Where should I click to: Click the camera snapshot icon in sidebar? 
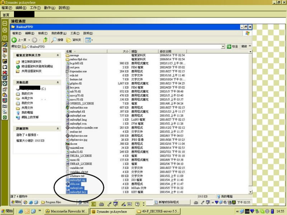pos(5,106)
